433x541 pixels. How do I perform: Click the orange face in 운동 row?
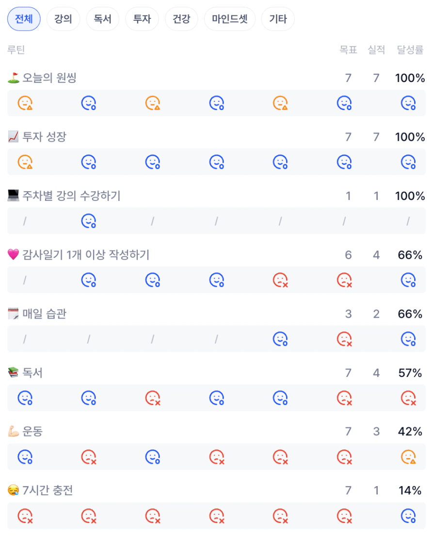[x=408, y=457]
